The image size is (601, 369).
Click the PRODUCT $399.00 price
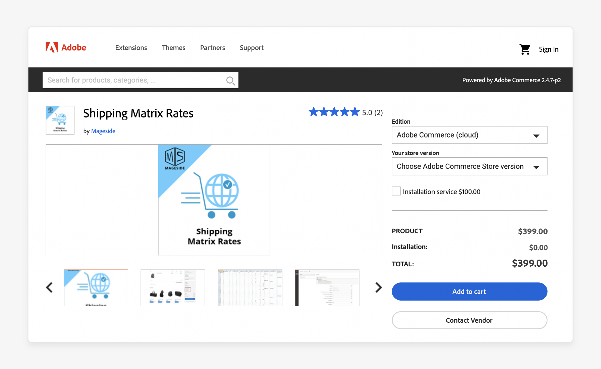click(x=533, y=231)
